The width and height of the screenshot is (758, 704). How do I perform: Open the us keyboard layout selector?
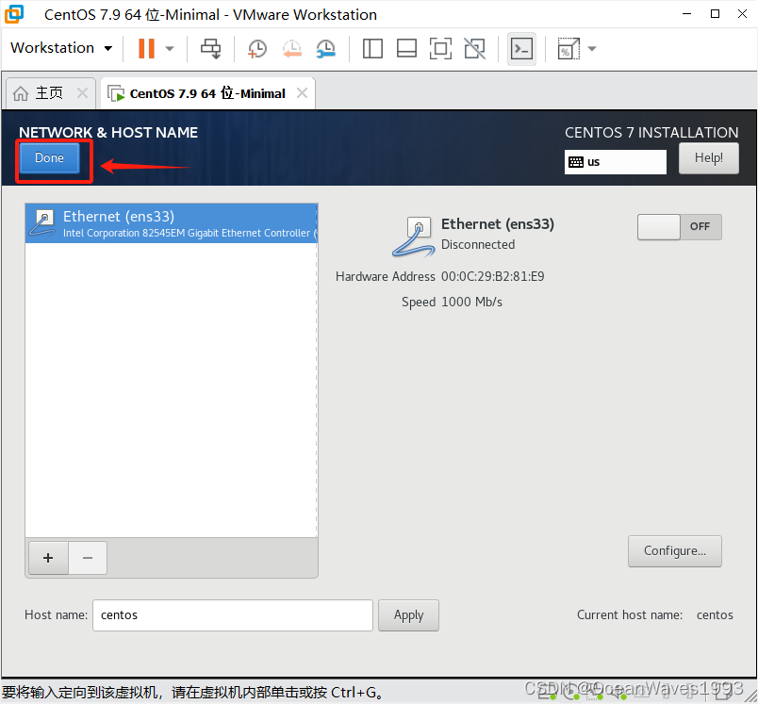click(x=615, y=162)
